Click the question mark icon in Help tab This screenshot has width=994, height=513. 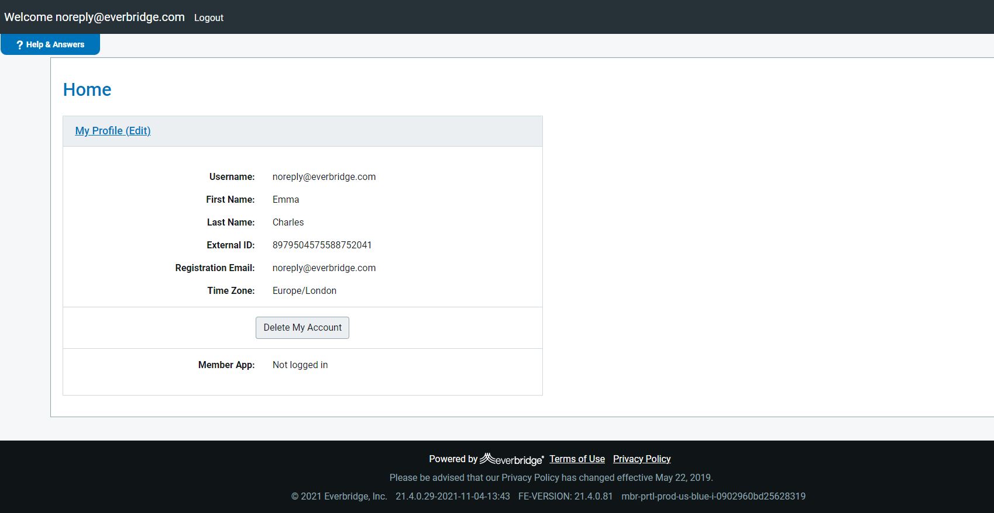point(19,45)
